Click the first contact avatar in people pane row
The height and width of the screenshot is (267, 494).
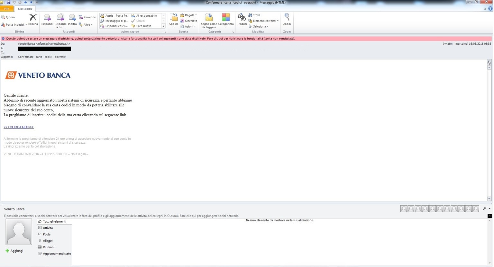coord(404,209)
